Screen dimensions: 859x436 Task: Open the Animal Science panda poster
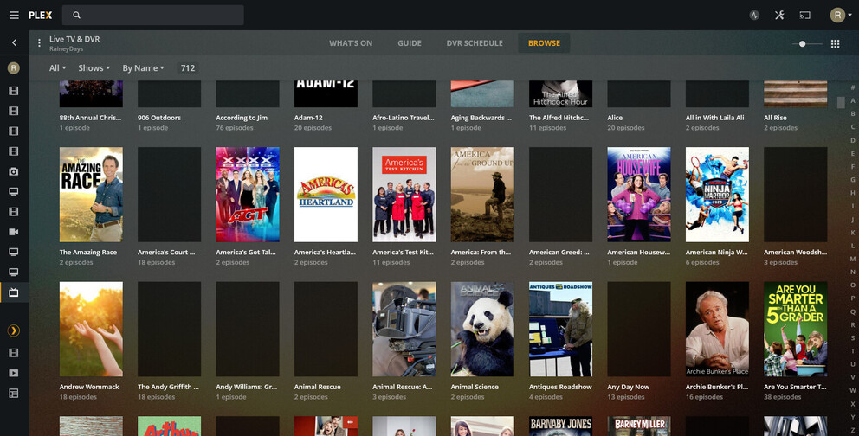coord(482,329)
